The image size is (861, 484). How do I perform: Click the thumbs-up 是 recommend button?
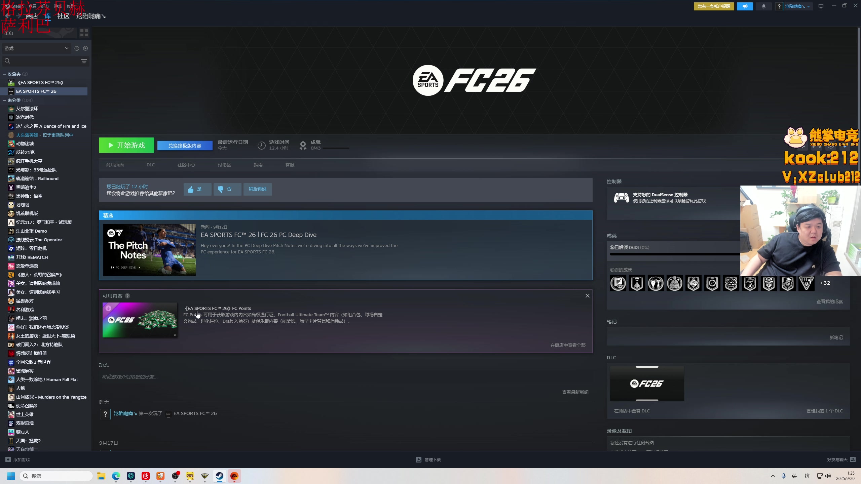(197, 189)
